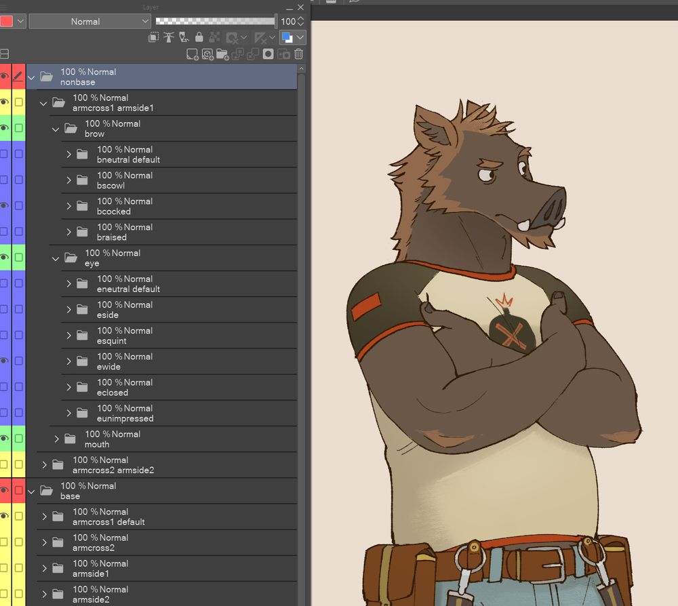Collapse the eye folder
This screenshot has width=678, height=606.
point(56,259)
